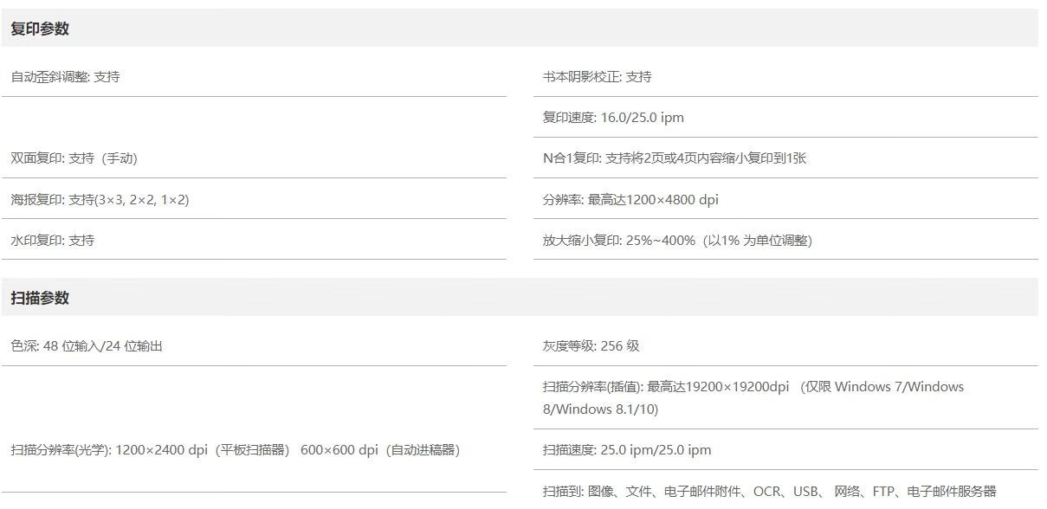Click the 海报复印 支持(3×3, 2×2, 1×2) row
This screenshot has height=509, width=1047.
coord(100,199)
